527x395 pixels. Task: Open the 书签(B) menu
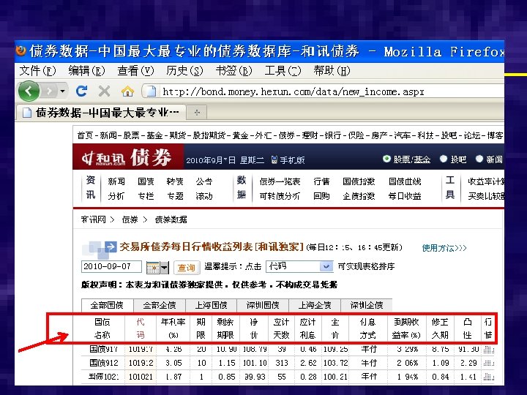coord(233,70)
